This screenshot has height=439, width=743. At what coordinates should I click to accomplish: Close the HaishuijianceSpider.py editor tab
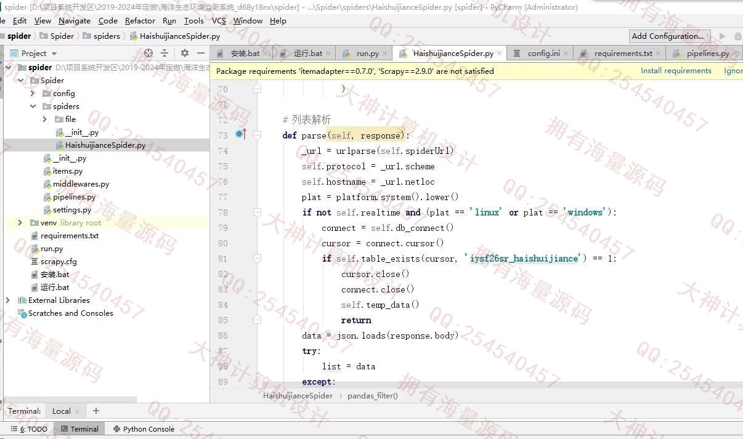point(499,54)
